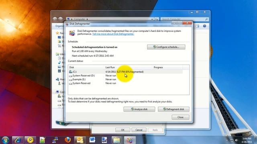The height and width of the screenshot is (144, 257).
Task: Click Forward arrow in the Explorer window
Action: pos(61,19)
